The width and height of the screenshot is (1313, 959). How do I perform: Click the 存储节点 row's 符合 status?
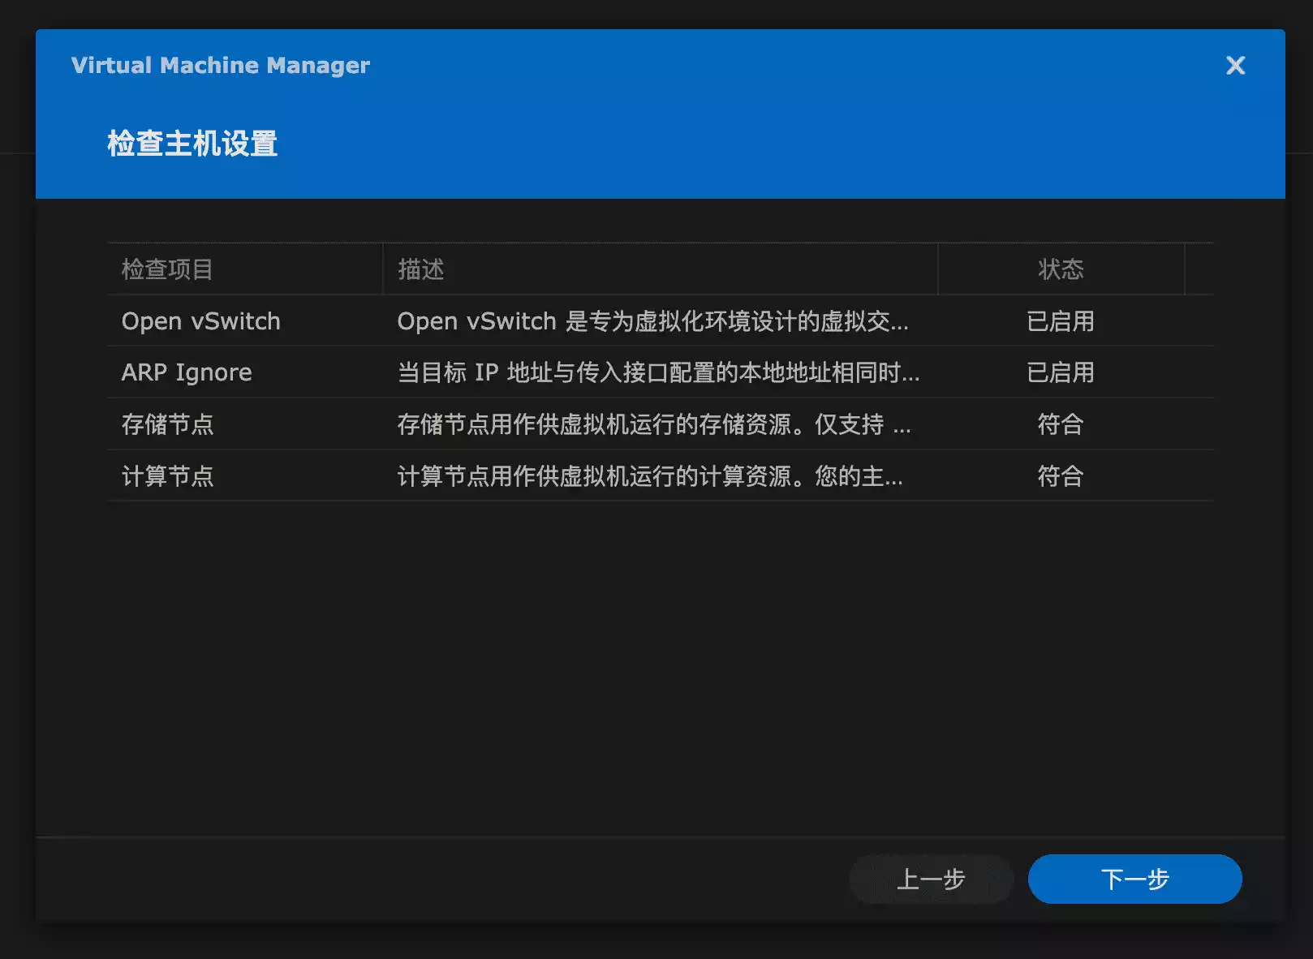(x=1060, y=424)
